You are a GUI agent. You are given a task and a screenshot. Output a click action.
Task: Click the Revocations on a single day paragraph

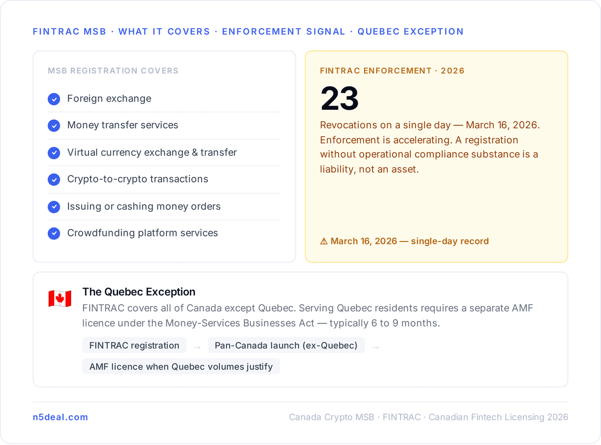pos(430,147)
